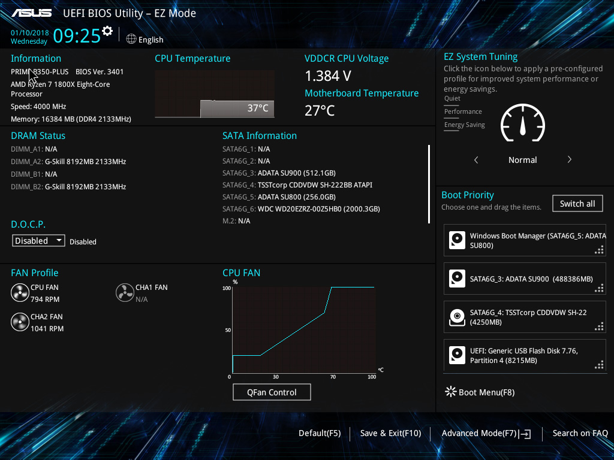Open the date and time settings gear
Screen dimensions: 614x460
107,31
